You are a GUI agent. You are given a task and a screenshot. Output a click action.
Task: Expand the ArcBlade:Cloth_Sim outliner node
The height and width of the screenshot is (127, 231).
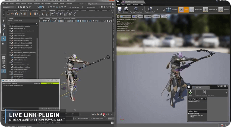[10, 36]
